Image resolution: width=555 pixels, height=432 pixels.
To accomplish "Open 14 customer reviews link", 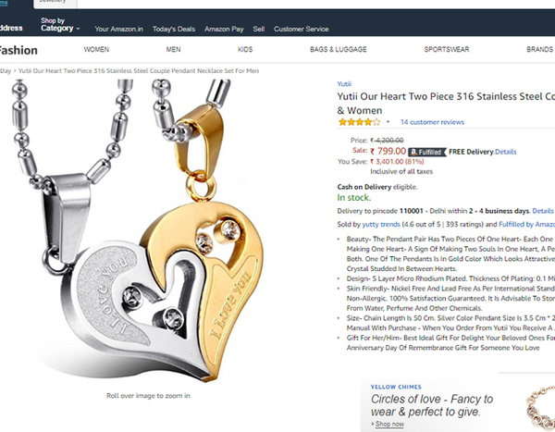I will coord(432,122).
